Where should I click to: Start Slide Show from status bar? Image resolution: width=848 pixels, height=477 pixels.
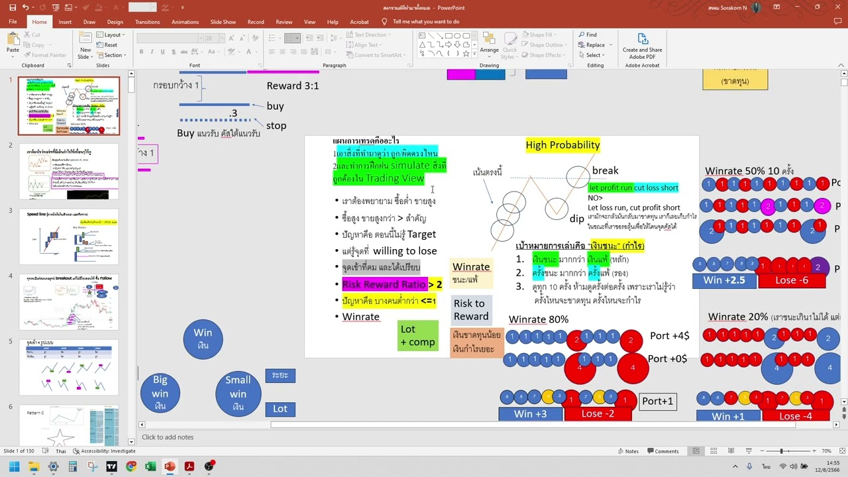(x=748, y=451)
